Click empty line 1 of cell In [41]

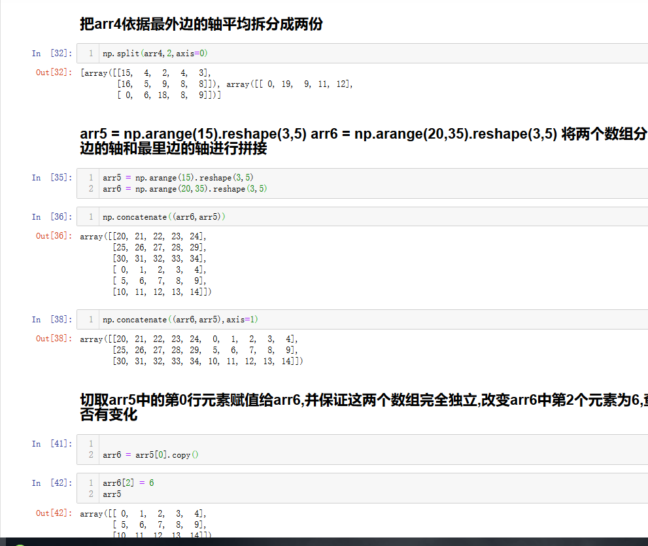pyautogui.click(x=372, y=443)
